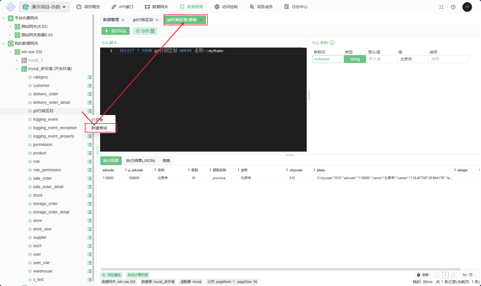Click the 运行SQL button
This screenshot has width=481, height=286.
click(x=116, y=31)
